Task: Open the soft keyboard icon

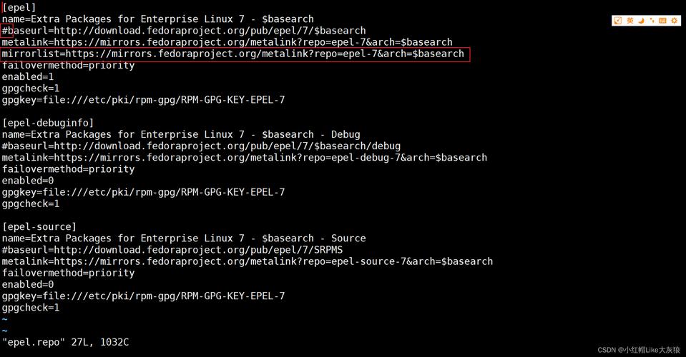Action: click(x=662, y=21)
